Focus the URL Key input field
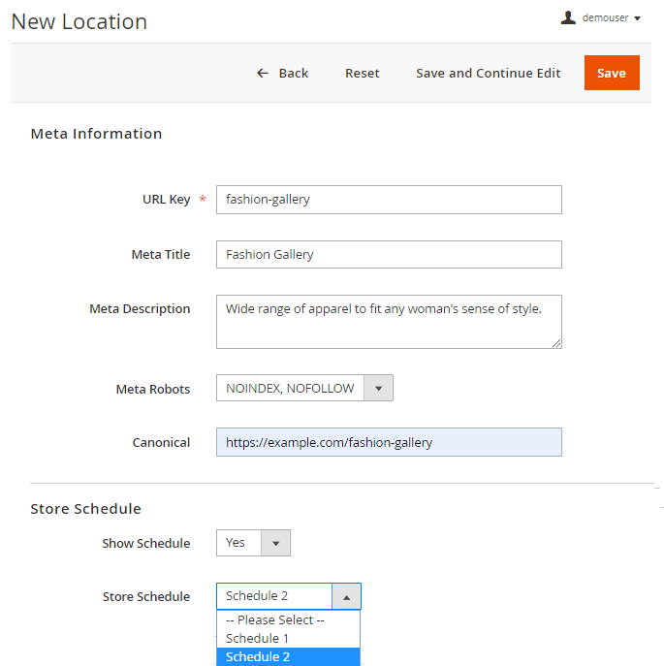This screenshot has width=664, height=666. click(x=388, y=200)
